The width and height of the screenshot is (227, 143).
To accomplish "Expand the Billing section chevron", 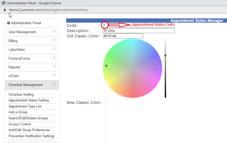I will click(54, 40).
